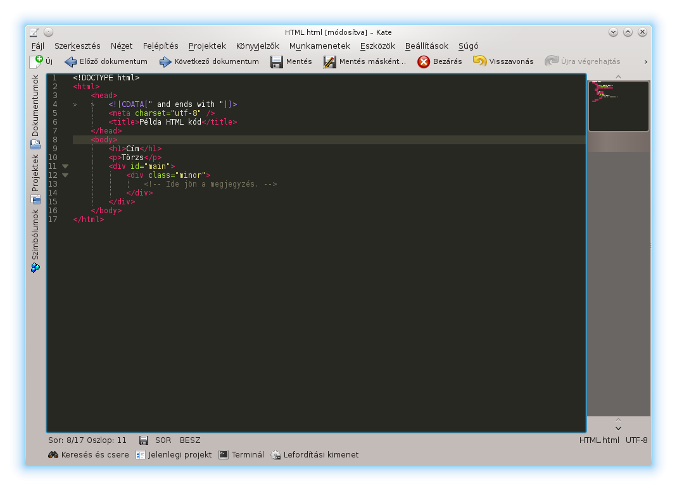The image size is (677, 491).
Task: Open the Nézet menu
Action: (122, 46)
